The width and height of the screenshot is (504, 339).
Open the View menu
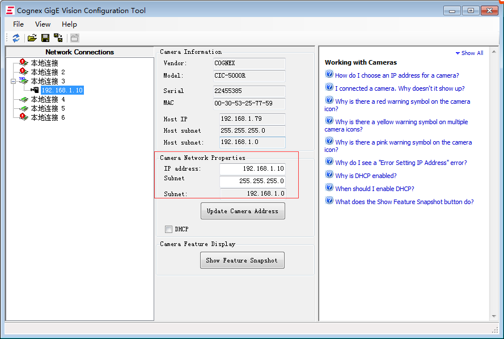click(x=43, y=24)
